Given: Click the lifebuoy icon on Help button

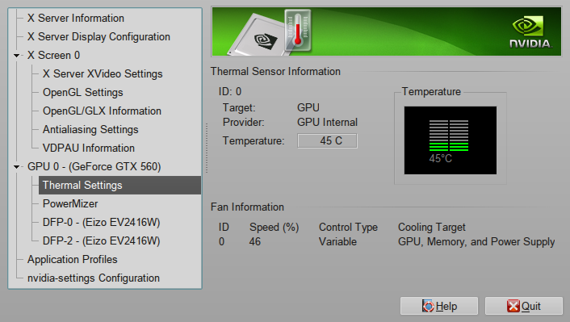Looking at the screenshot, I should tap(428, 306).
